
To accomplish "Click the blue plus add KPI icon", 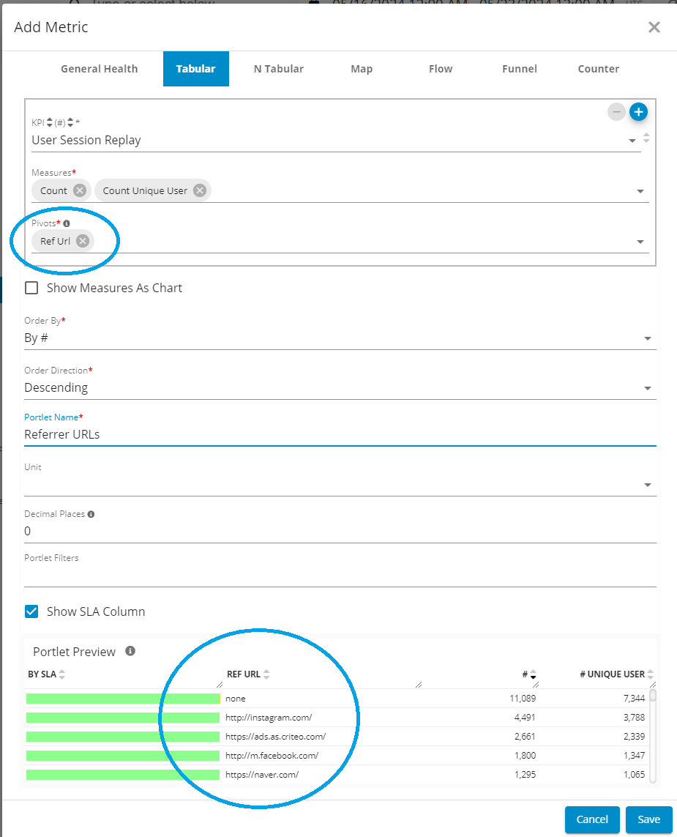I will click(638, 112).
